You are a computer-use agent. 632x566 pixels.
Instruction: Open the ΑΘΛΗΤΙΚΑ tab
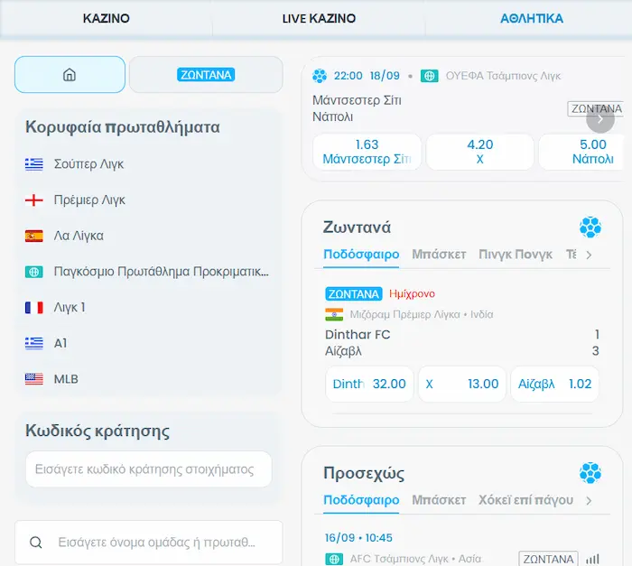pos(532,18)
